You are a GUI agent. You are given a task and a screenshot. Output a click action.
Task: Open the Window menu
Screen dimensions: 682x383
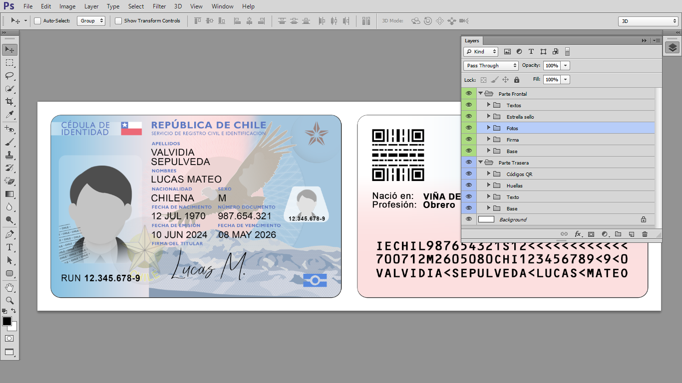pos(223,6)
